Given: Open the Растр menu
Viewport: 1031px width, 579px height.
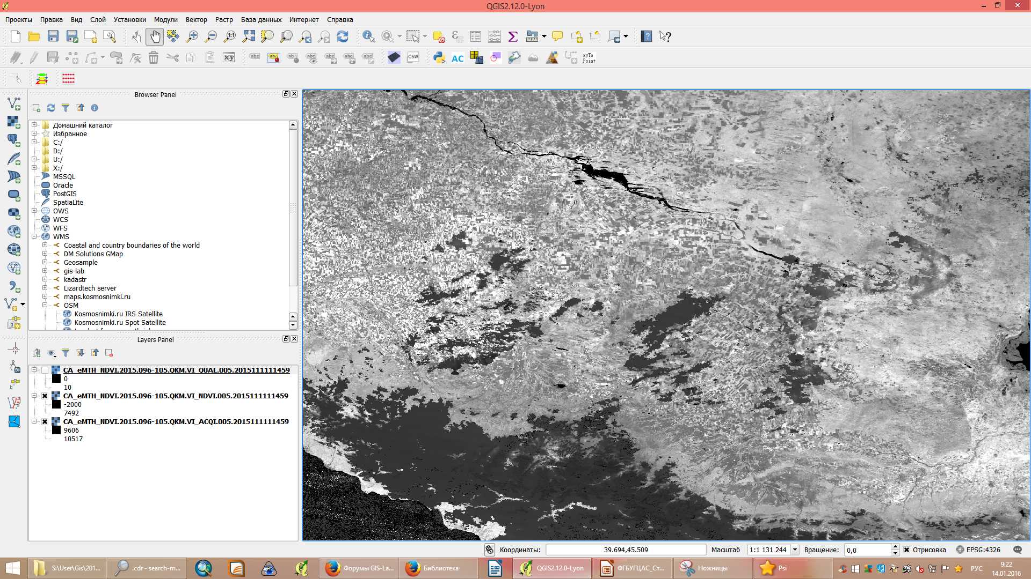Looking at the screenshot, I should coord(224,19).
